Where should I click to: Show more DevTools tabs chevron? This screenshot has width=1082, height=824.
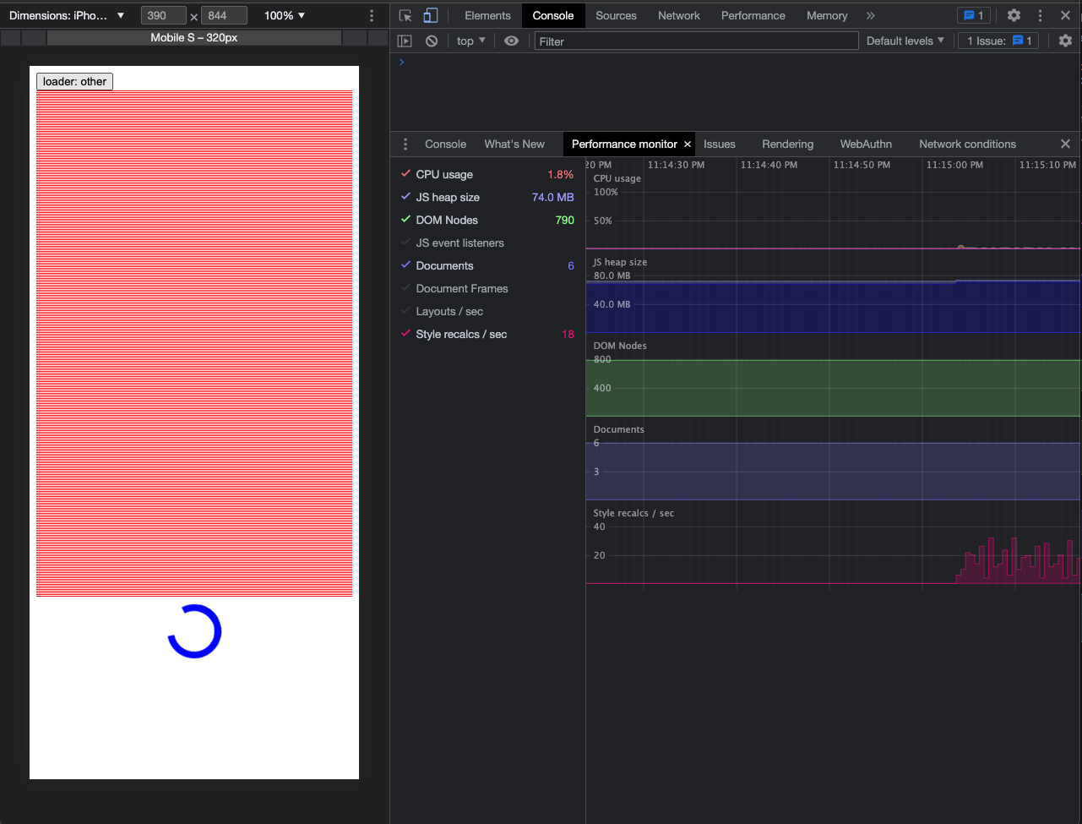point(871,15)
